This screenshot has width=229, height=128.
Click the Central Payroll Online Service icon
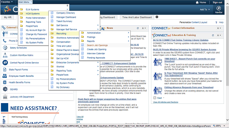click(x=5, y=63)
